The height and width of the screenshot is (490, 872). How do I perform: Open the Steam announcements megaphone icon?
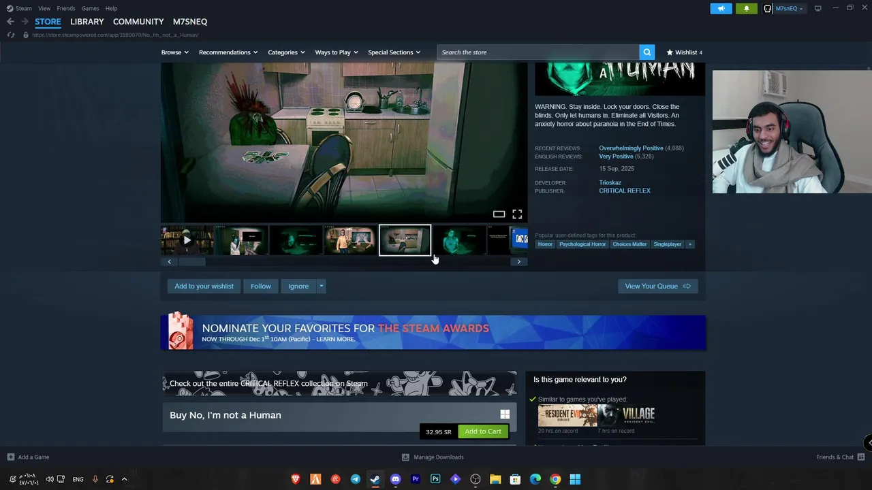[721, 8]
